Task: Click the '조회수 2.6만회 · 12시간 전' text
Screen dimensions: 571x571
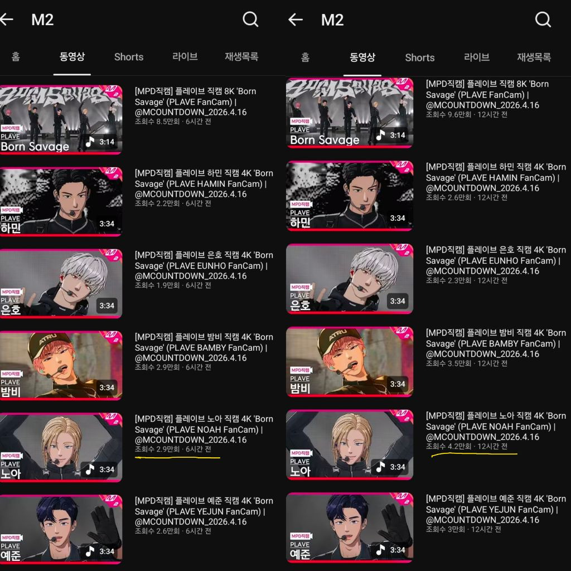Action: click(x=467, y=198)
